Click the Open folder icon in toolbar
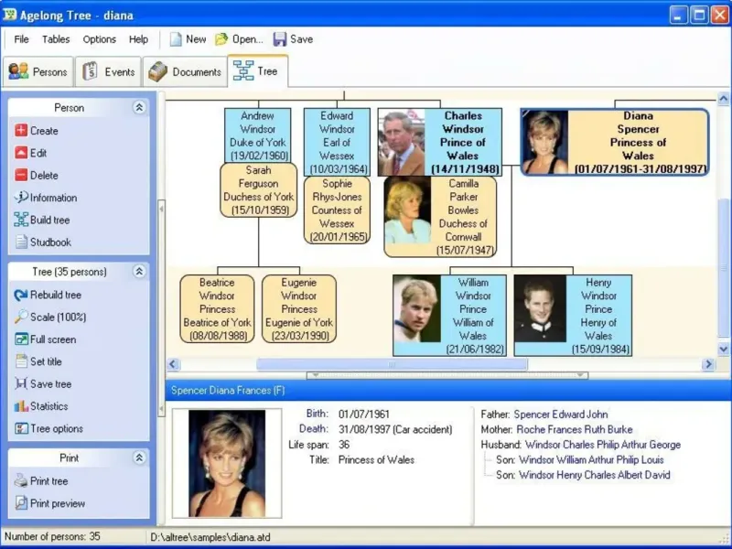The image size is (732, 549). pyautogui.click(x=221, y=39)
